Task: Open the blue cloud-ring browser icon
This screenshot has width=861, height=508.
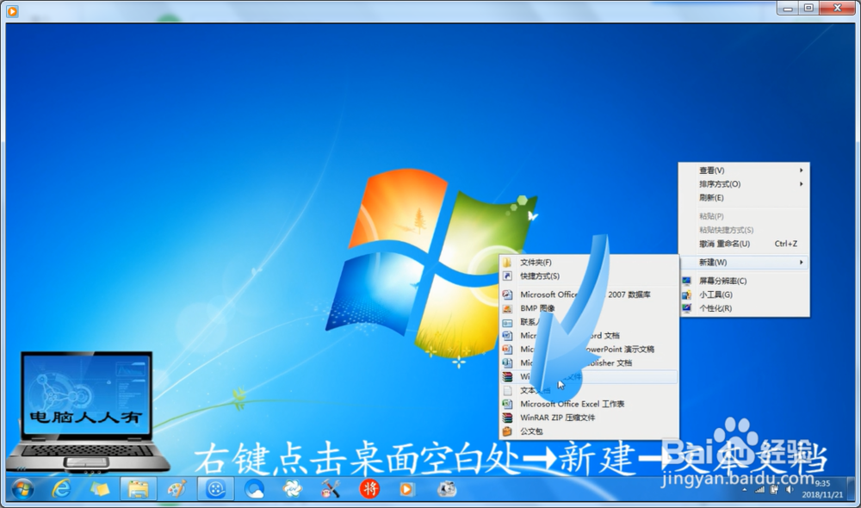Action: tap(254, 489)
